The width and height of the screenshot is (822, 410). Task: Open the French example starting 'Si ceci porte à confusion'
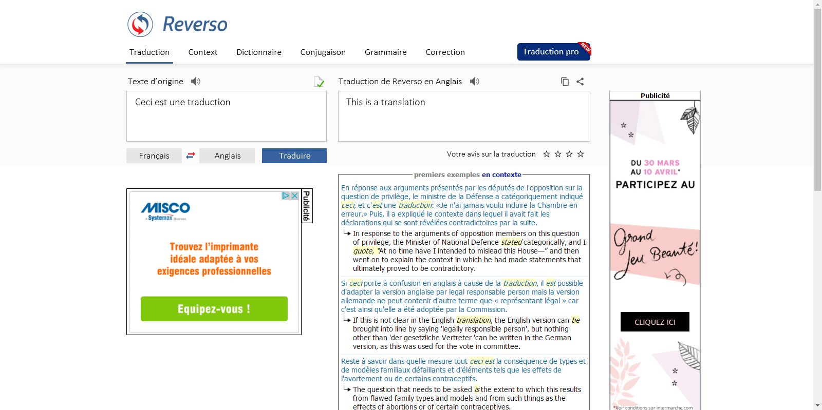point(463,296)
